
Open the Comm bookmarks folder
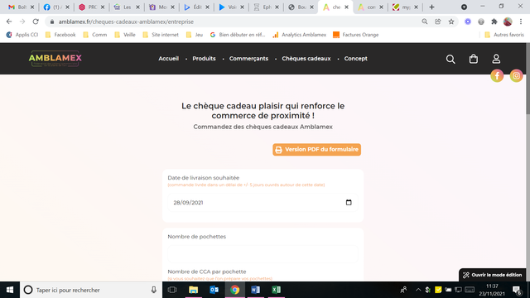coord(95,35)
